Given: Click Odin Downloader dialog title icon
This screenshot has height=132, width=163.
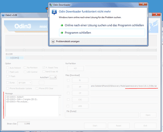Looking at the screenshot, I should pos(51,5).
